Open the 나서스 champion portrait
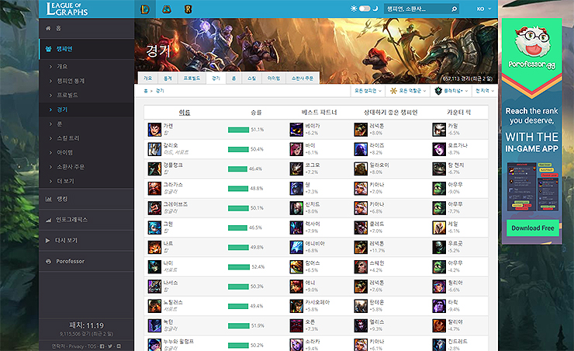 154,287
